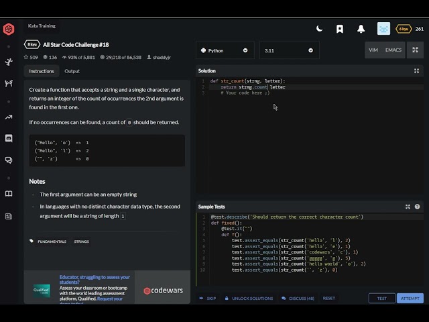Open notifications bell icon

coord(361,29)
